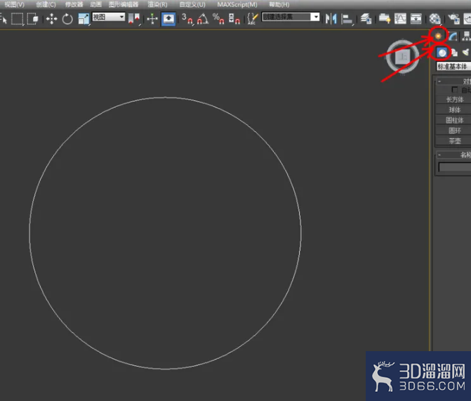Switch to the Hierarchy command panel tab

point(466,37)
